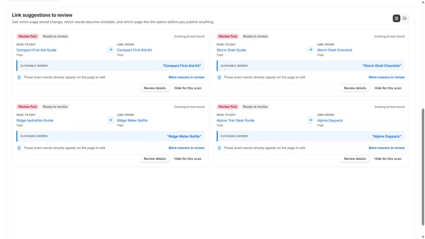Review details for Compact First Aid Guide

(155, 88)
